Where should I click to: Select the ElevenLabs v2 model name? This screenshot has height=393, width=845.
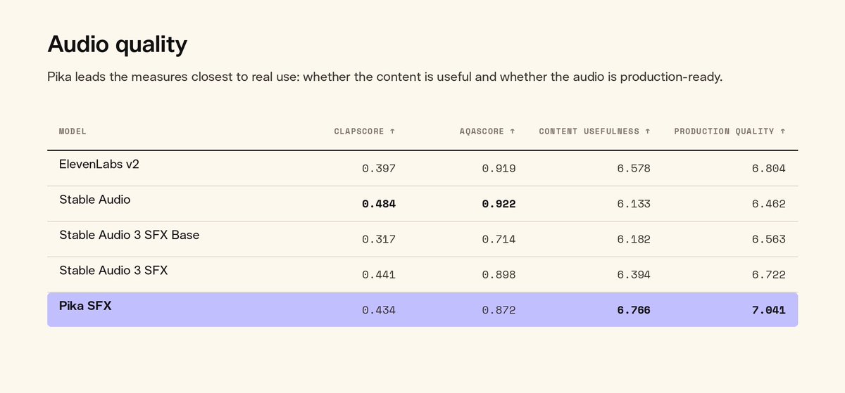tap(99, 164)
